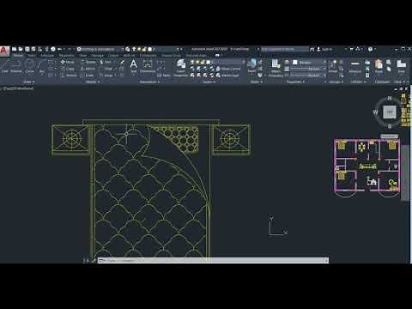Open the layer name dropdown list
This screenshot has width=412, height=309.
[218, 62]
